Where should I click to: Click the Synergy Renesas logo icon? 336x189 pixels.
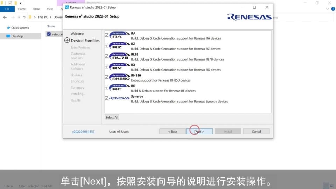point(119,98)
